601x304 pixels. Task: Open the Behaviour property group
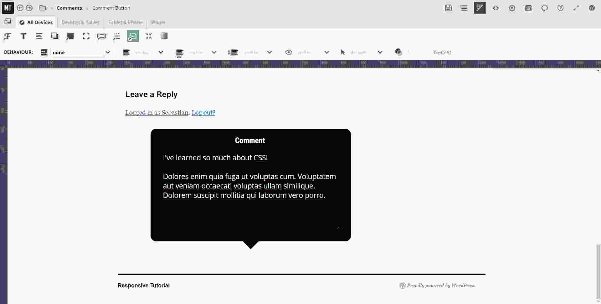click(x=133, y=36)
